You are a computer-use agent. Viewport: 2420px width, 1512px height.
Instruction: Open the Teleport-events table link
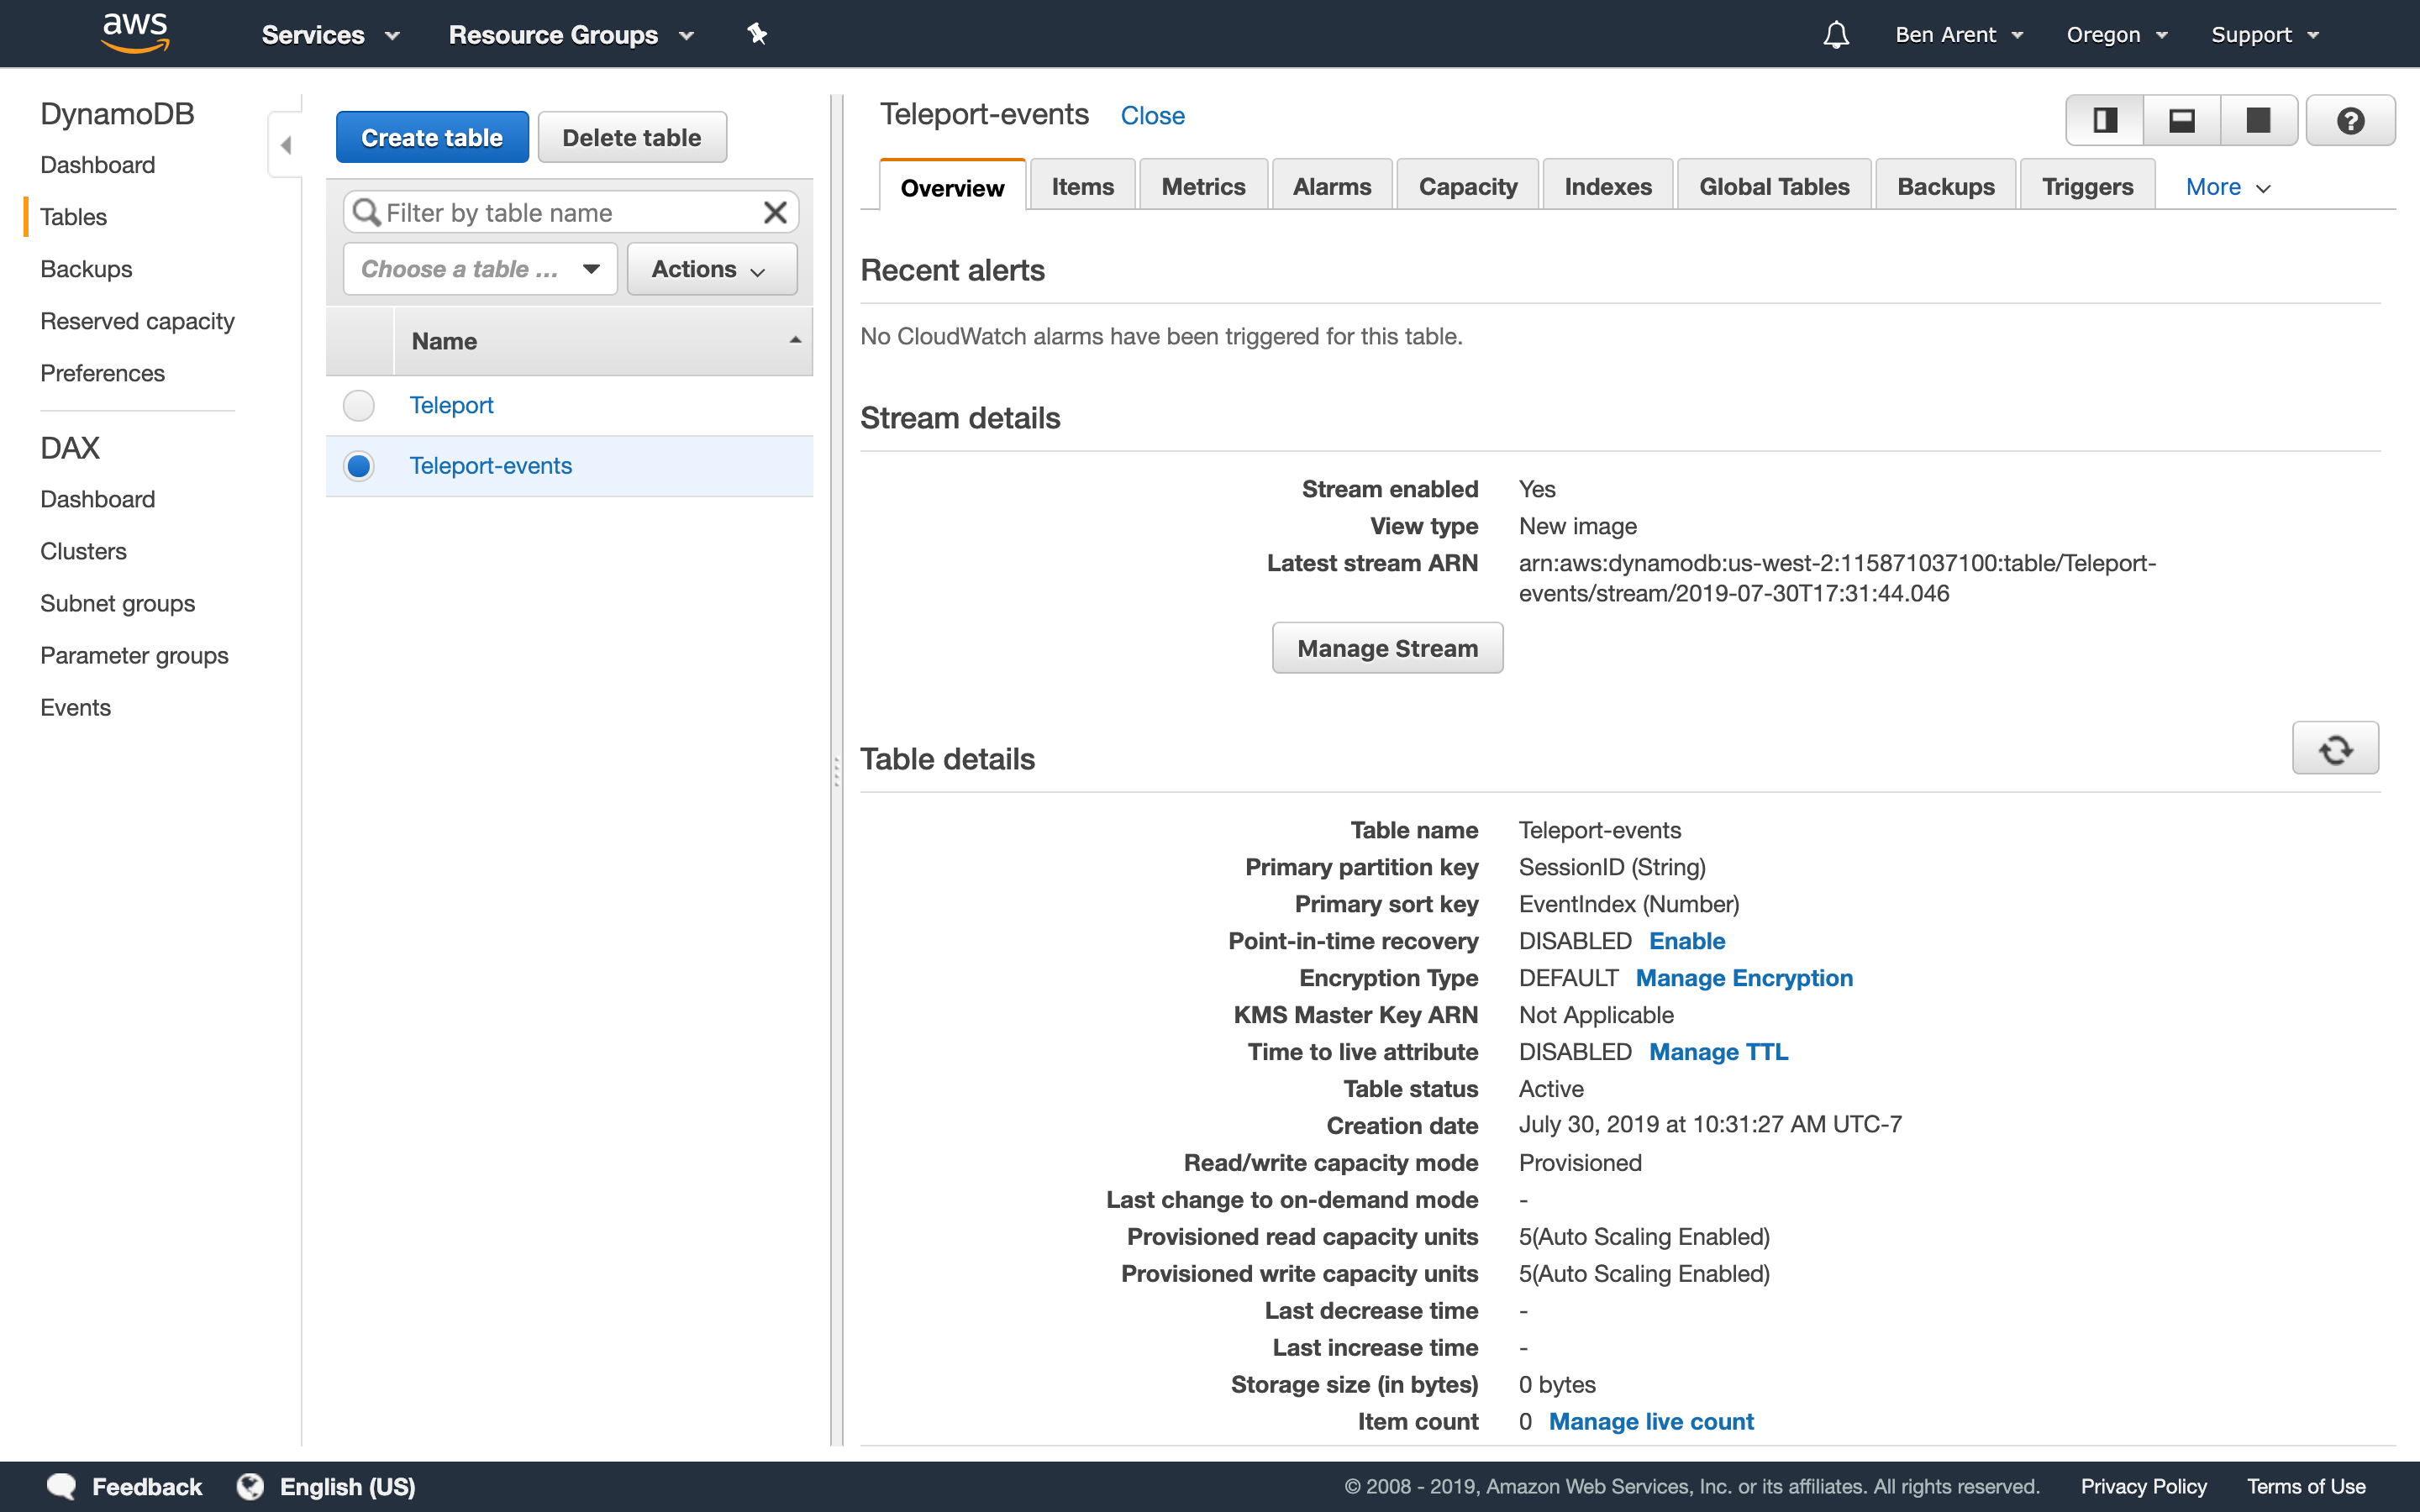click(490, 466)
